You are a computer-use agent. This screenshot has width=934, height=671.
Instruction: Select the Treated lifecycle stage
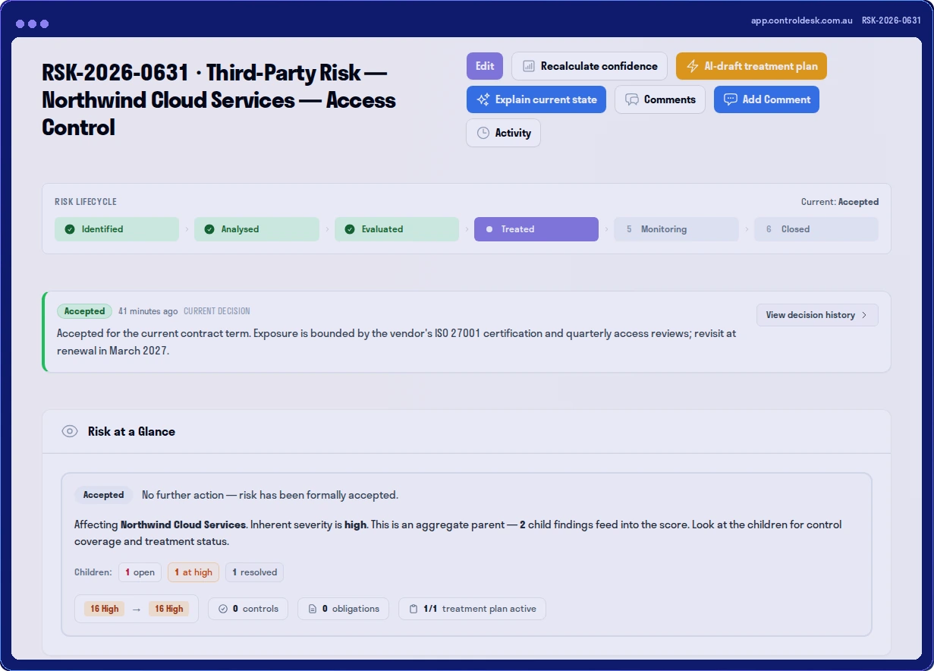(536, 229)
